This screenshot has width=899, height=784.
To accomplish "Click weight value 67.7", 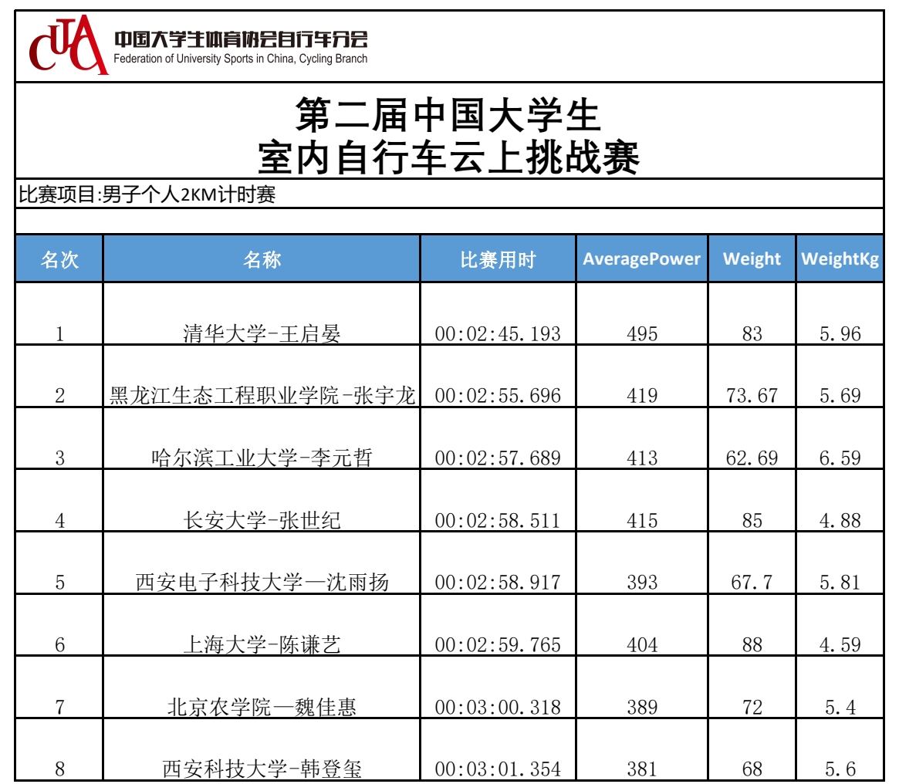I will (x=752, y=583).
